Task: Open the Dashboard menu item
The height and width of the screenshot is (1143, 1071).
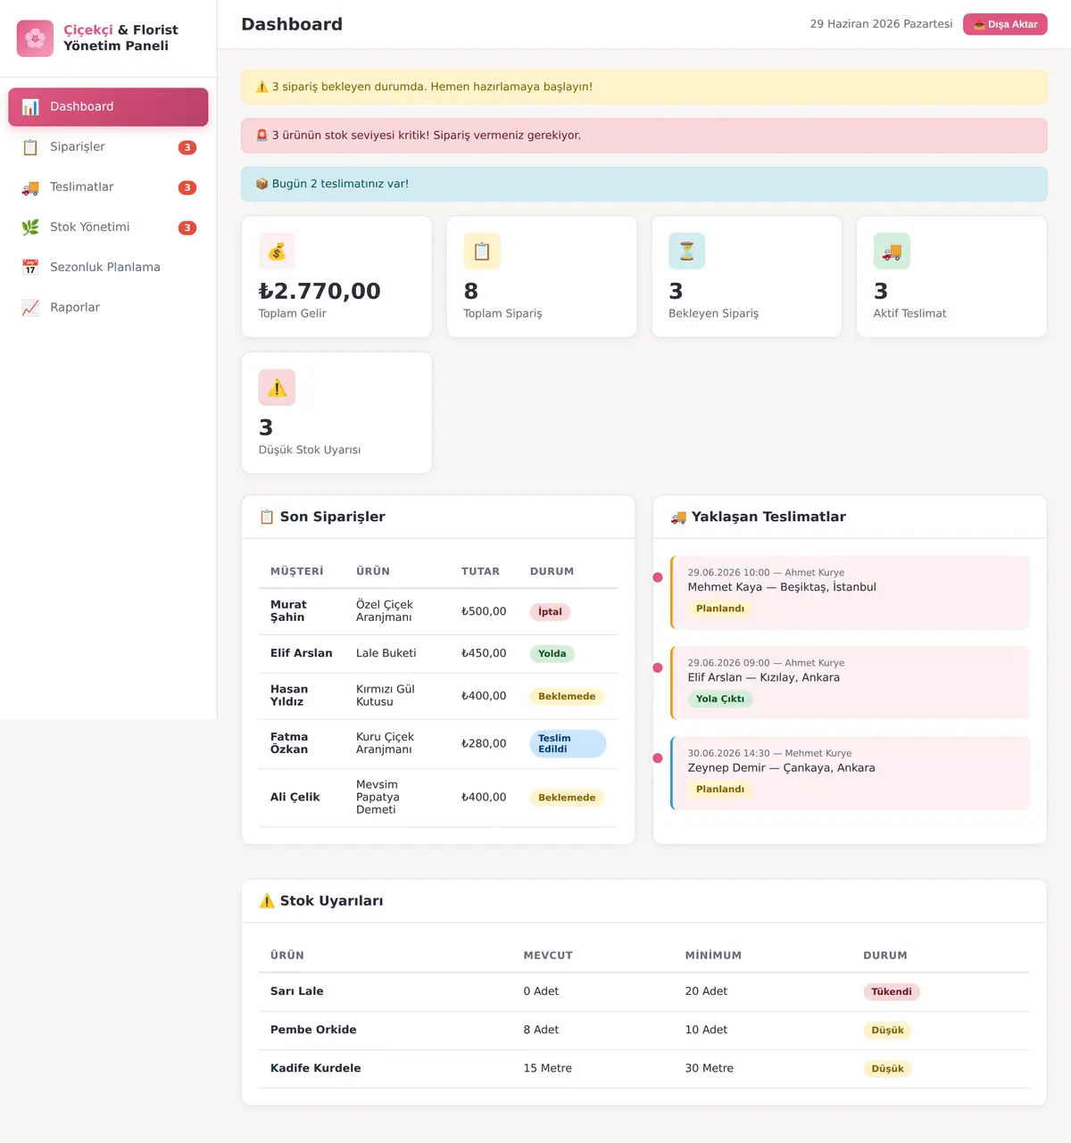Action: click(x=108, y=107)
